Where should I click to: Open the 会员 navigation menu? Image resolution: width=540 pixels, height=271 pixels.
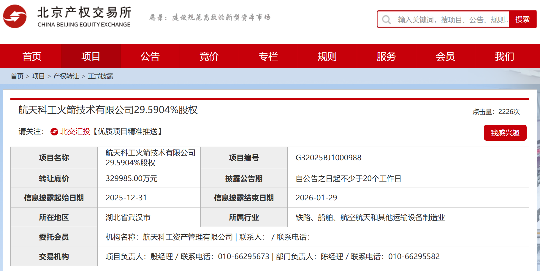click(x=445, y=56)
